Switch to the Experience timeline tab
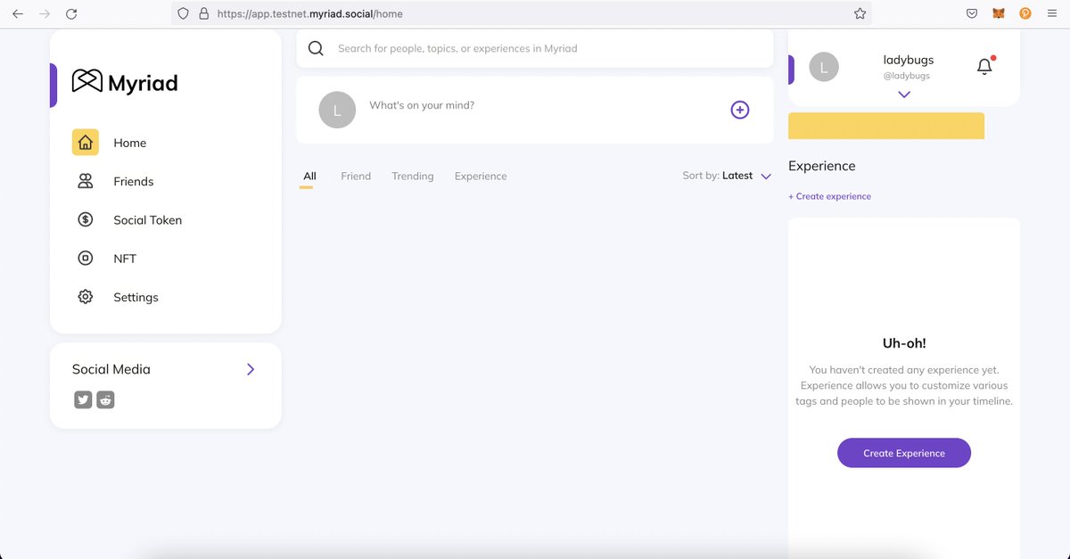The image size is (1070, 559). [481, 177]
